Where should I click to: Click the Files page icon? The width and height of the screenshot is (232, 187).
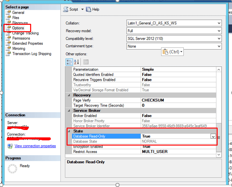(8, 18)
